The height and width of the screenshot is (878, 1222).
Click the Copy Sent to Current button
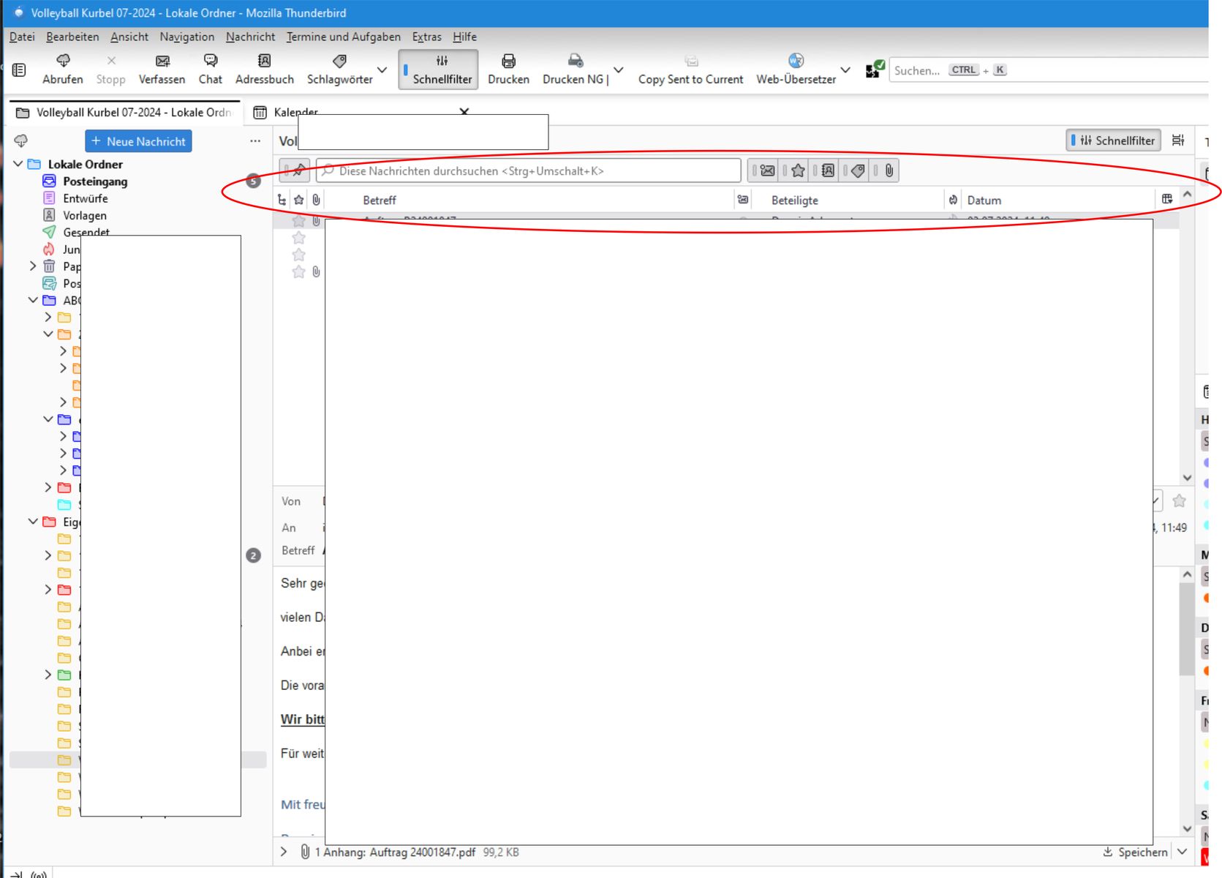click(690, 70)
